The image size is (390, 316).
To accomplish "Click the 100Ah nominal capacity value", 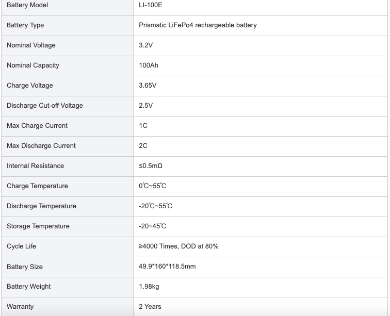I will point(149,65).
